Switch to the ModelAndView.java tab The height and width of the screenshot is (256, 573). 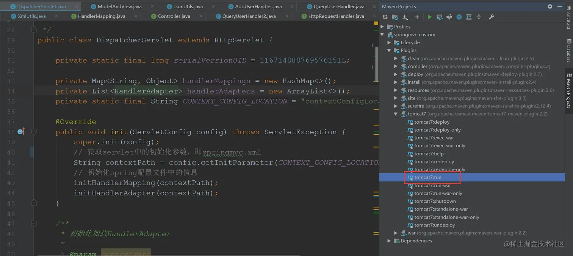tap(119, 6)
